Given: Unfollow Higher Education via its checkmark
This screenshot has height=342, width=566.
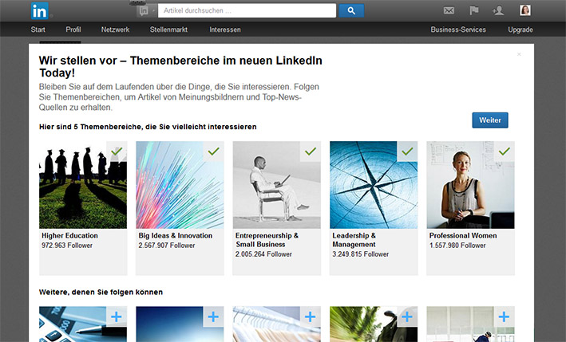Looking at the screenshot, I should [x=117, y=151].
